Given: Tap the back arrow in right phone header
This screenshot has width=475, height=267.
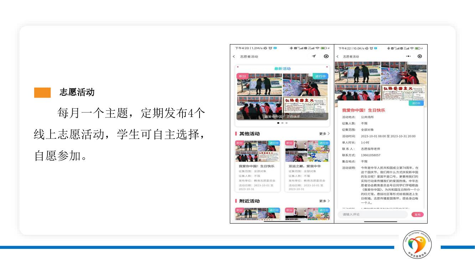Looking at the screenshot, I should pyautogui.click(x=337, y=57).
